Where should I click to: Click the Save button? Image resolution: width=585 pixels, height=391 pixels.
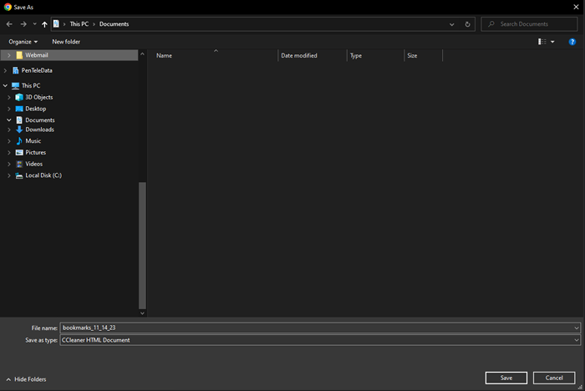506,378
